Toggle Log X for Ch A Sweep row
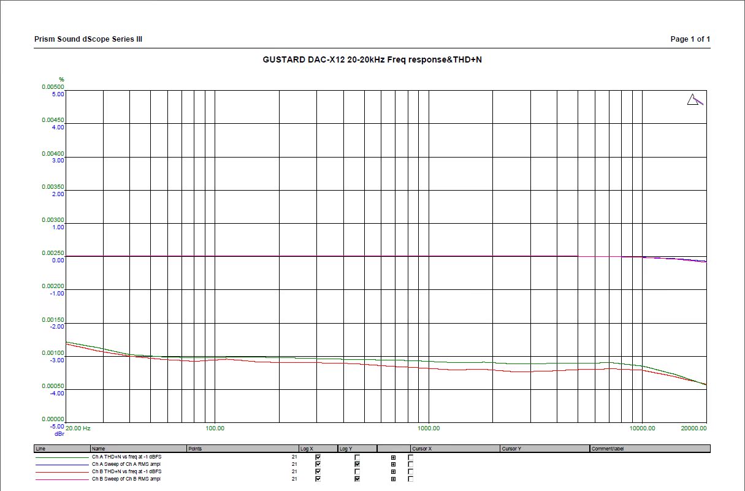Image resolution: width=745 pixels, height=491 pixels. (x=318, y=464)
